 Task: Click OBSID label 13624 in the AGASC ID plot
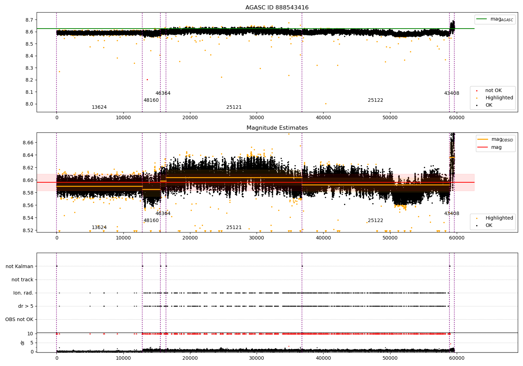(99, 107)
